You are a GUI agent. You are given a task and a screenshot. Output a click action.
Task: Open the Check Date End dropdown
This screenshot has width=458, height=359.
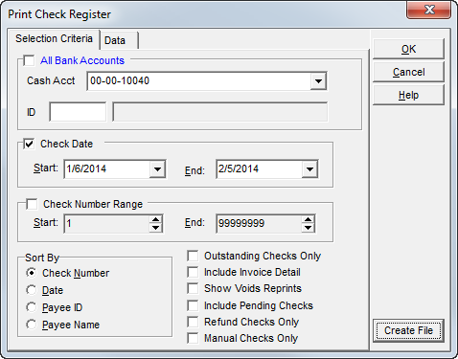309,169
